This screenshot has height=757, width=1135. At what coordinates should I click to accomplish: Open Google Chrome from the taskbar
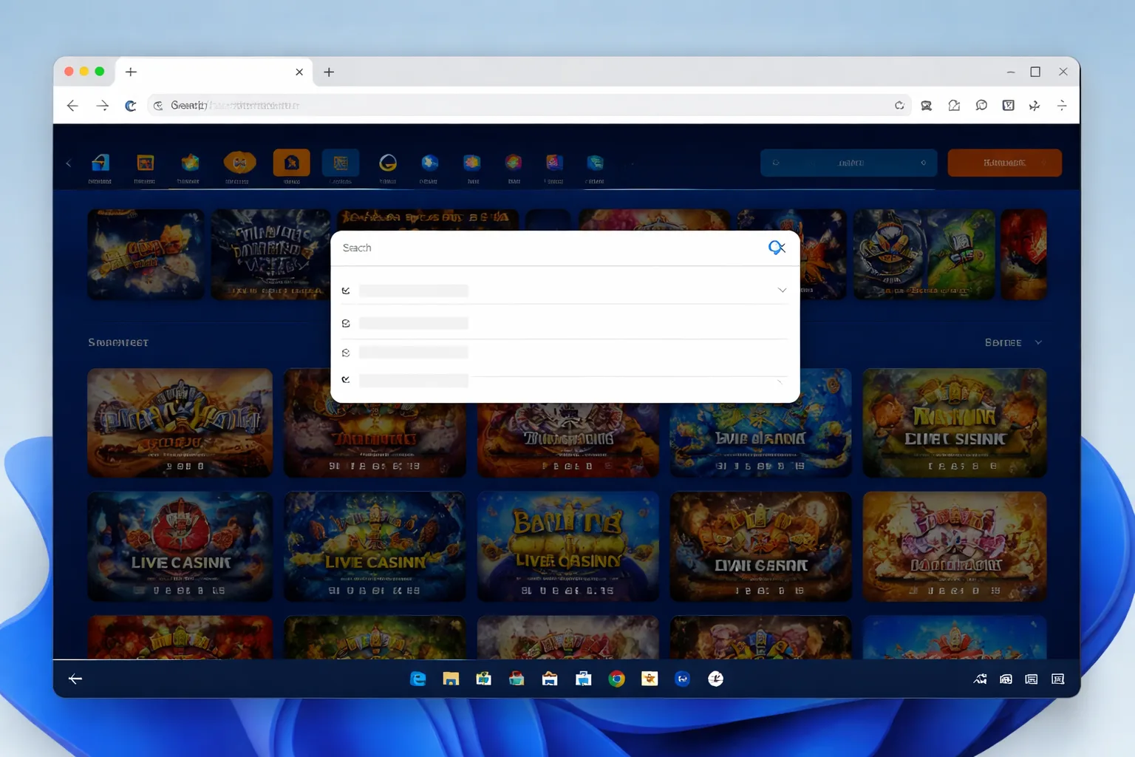pyautogui.click(x=616, y=679)
